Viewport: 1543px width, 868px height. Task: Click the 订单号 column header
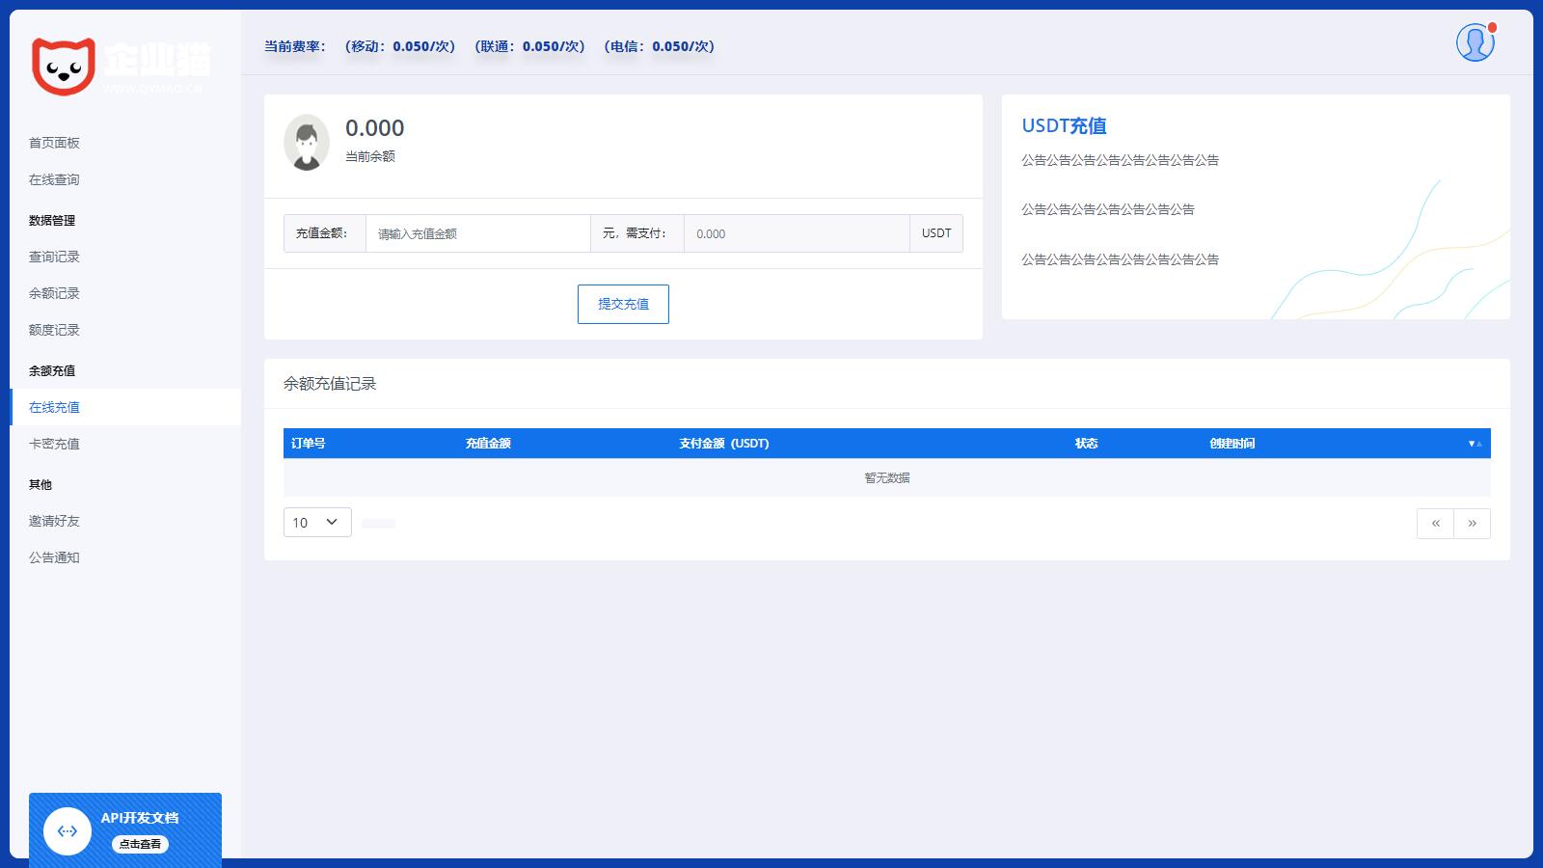[x=309, y=444]
